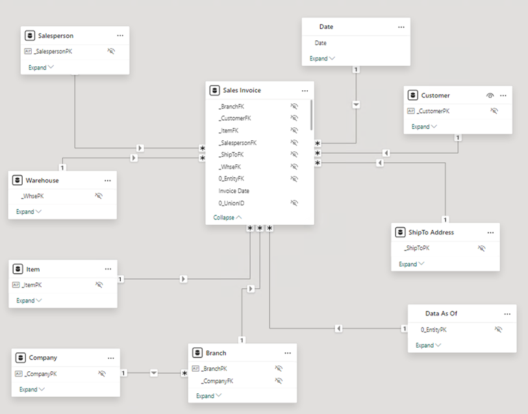The width and height of the screenshot is (528, 414).
Task: Select the Company to Branch relationship arrow
Action: tap(154, 373)
